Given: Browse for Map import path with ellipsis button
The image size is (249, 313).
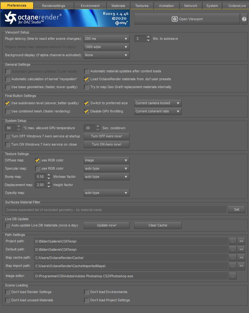Looking at the screenshot, I should pyautogui.click(x=233, y=266).
